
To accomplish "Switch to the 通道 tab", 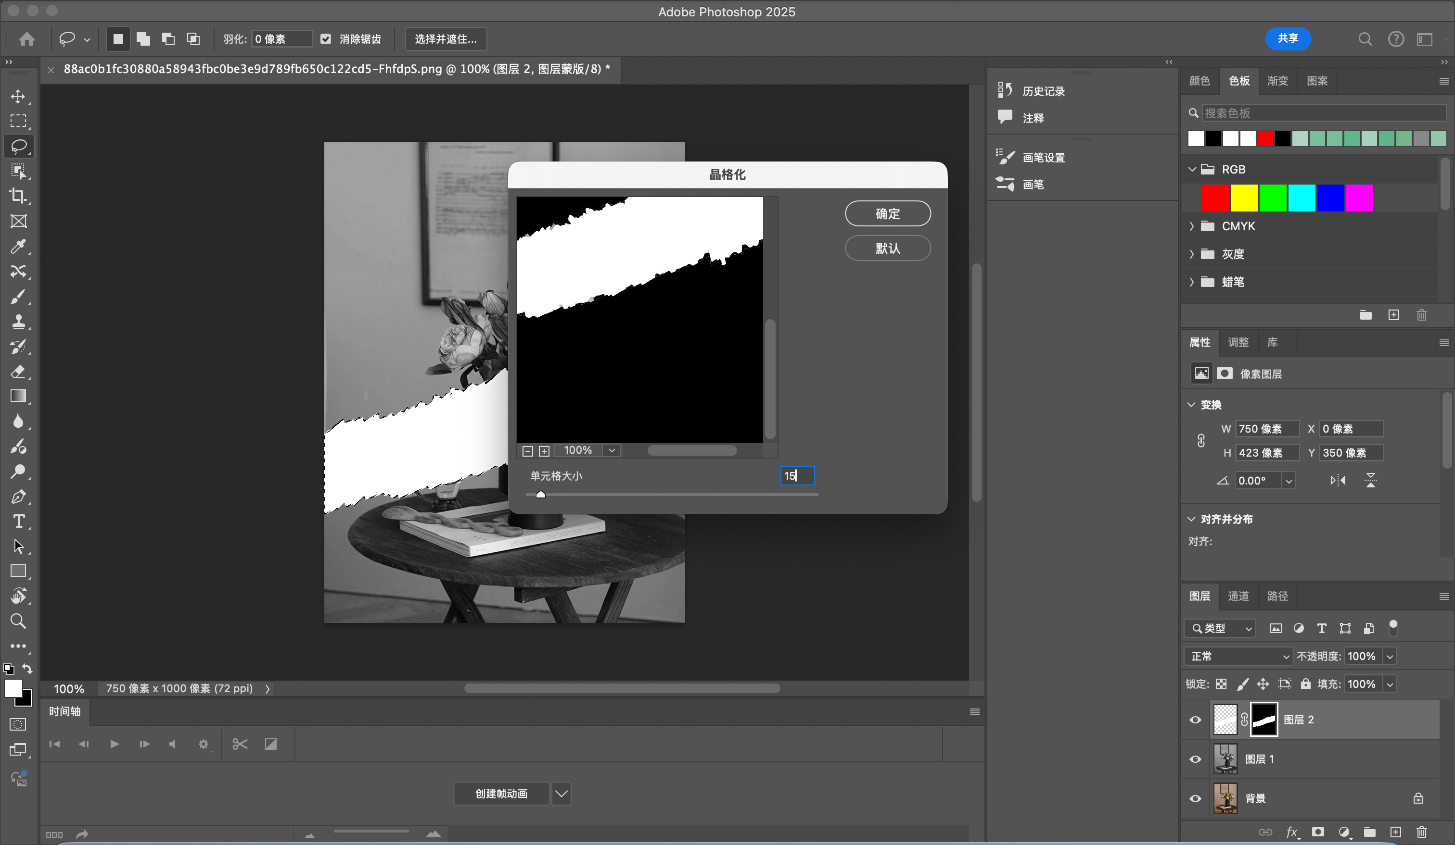I will tap(1238, 596).
